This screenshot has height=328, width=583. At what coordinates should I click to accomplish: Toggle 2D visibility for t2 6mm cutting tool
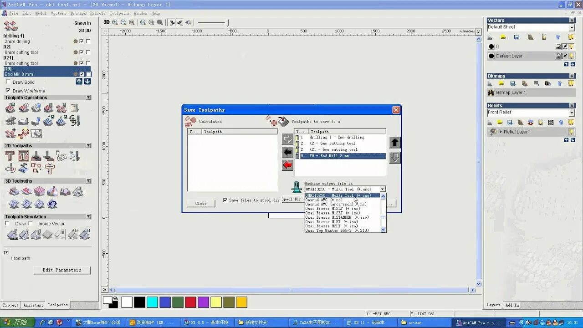coord(82,52)
